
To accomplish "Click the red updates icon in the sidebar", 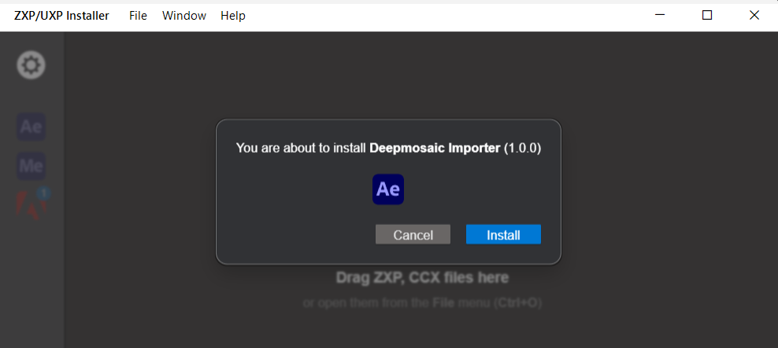I will [x=30, y=205].
